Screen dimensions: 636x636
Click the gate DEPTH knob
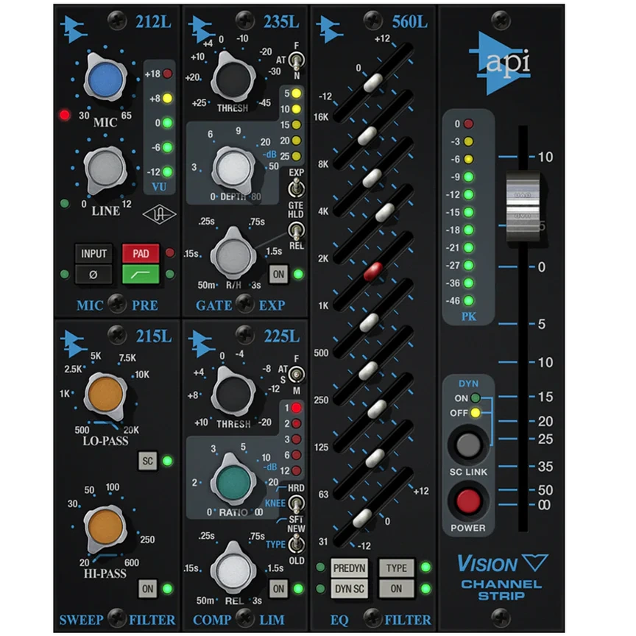click(x=233, y=169)
